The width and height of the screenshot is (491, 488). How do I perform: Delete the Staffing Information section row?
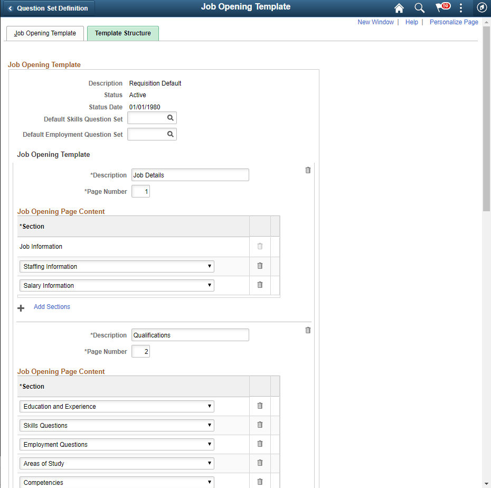pyautogui.click(x=259, y=266)
